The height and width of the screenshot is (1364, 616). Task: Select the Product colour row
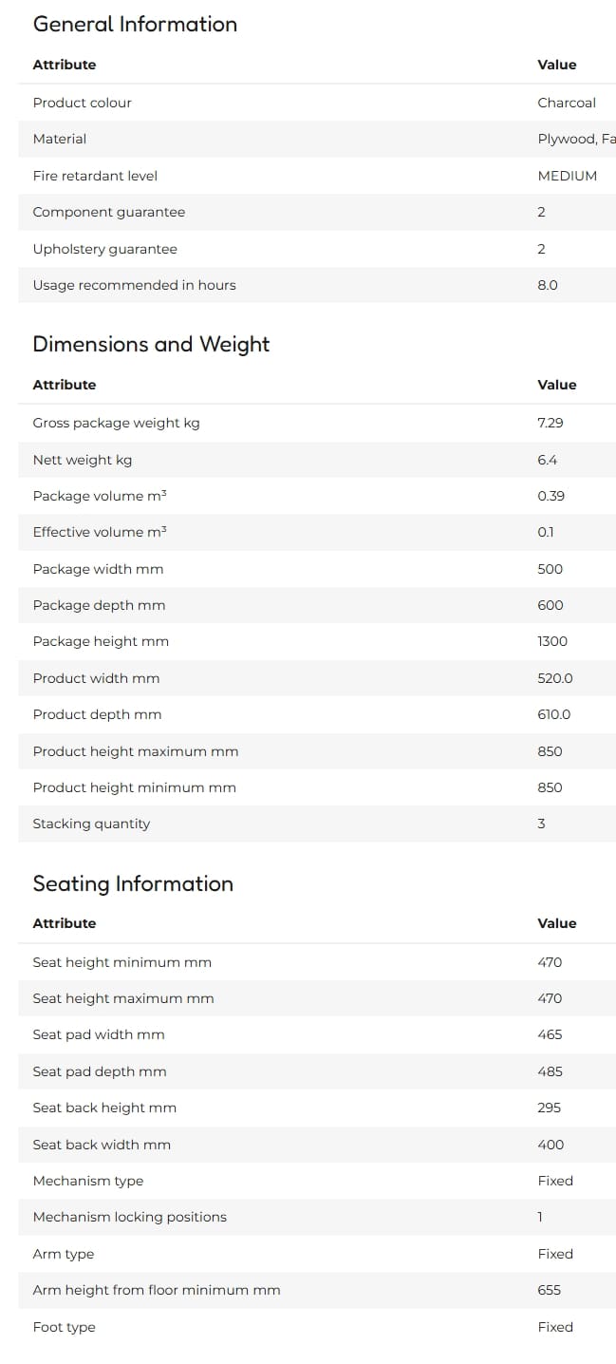pyautogui.click(x=317, y=103)
